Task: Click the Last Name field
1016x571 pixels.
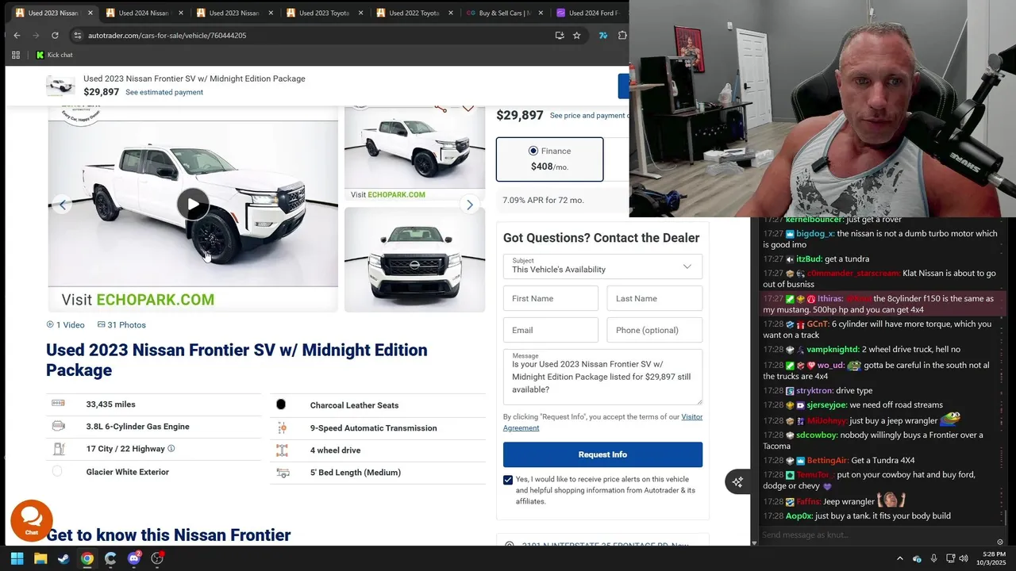Action: (x=655, y=298)
